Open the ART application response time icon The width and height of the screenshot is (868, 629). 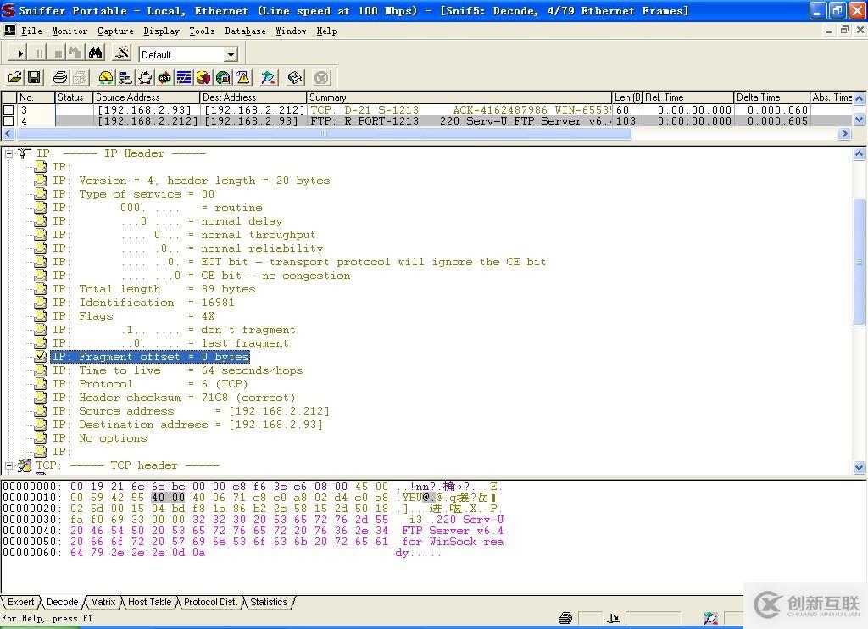point(164,78)
